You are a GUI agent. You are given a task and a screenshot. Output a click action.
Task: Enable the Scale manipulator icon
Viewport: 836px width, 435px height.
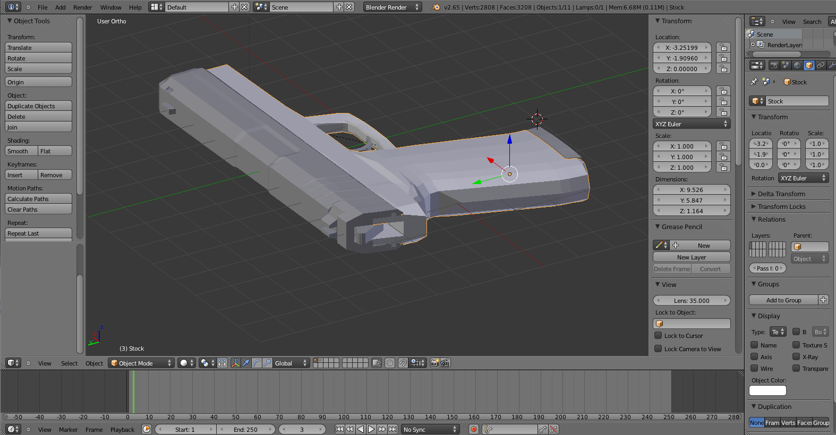267,363
